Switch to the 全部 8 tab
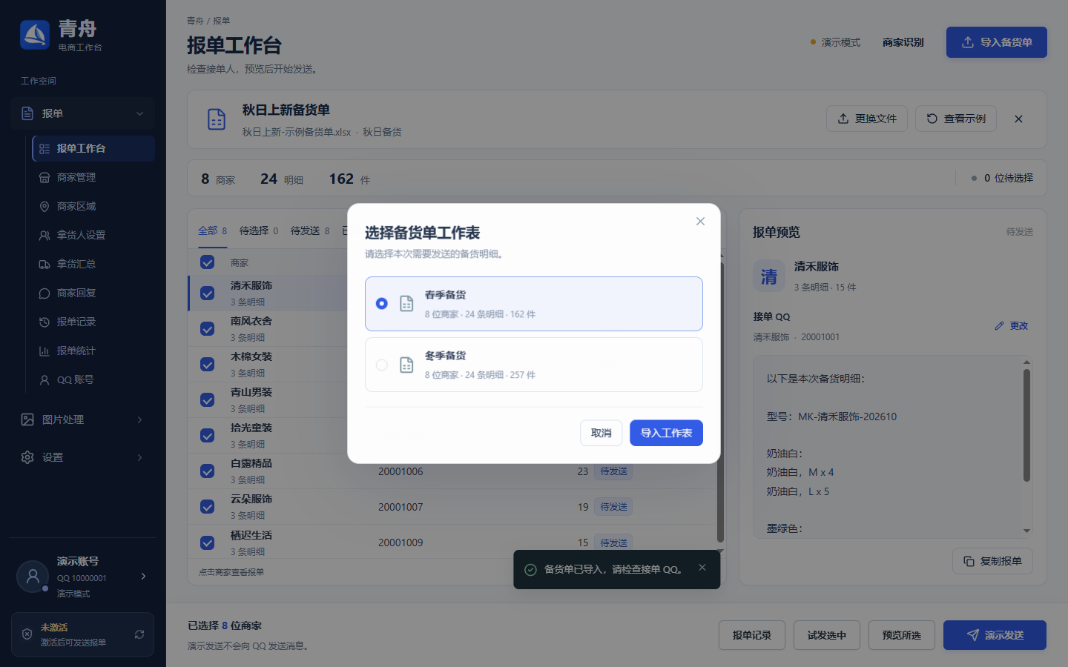Viewport: 1068px width, 667px height. tap(213, 230)
